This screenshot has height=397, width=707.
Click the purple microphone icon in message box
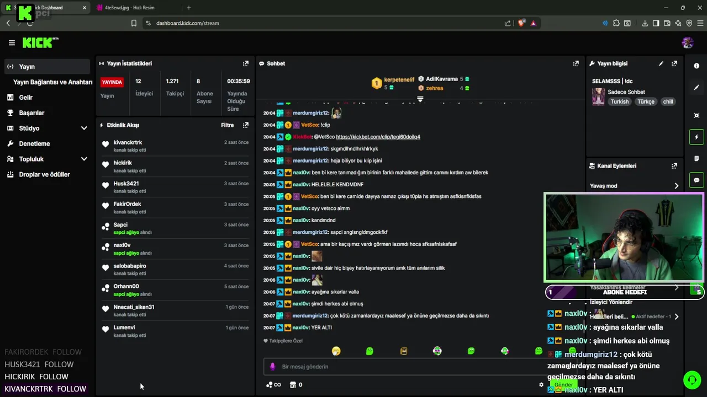point(272,367)
